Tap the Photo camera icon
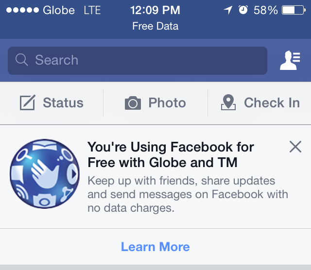311x270 pixels. click(x=133, y=103)
